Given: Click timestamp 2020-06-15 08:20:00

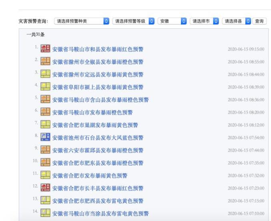Looking at the screenshot, I should [246, 112].
